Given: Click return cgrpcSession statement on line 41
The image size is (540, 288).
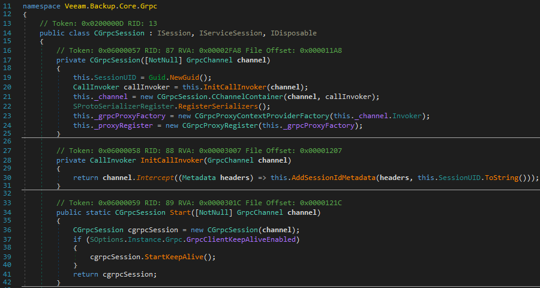Looking at the screenshot, I should [x=115, y=274].
